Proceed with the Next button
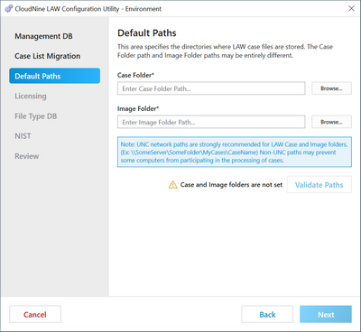The image size is (361, 332). (x=326, y=314)
